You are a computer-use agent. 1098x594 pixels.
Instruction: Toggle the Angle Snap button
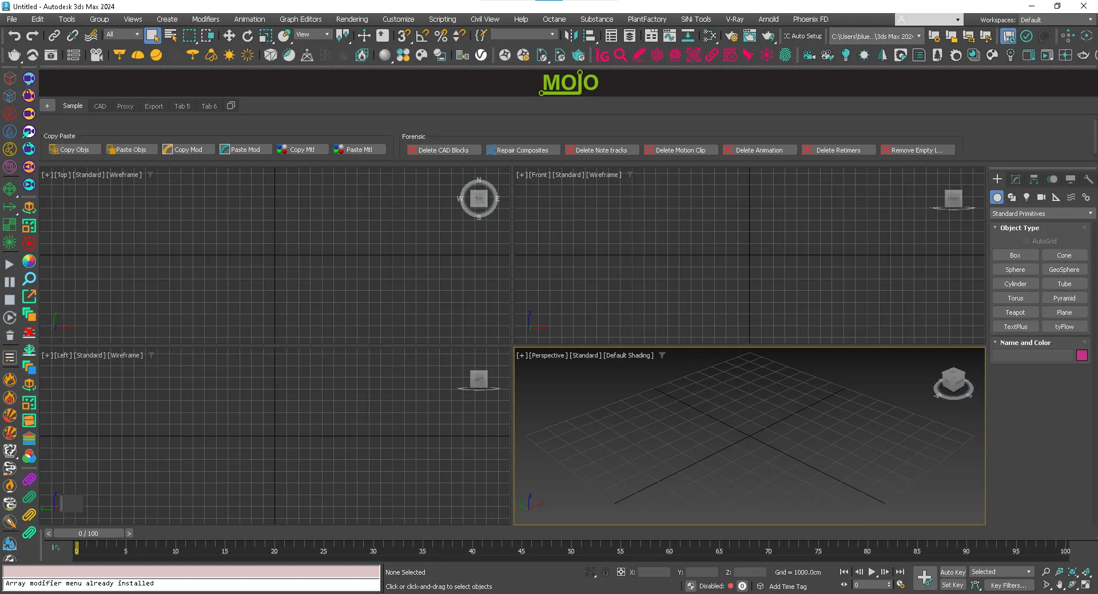click(x=423, y=36)
